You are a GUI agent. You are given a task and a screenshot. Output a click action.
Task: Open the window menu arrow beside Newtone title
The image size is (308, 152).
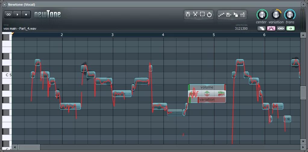coord(5,4)
